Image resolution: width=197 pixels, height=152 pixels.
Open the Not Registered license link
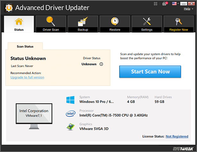177,136
